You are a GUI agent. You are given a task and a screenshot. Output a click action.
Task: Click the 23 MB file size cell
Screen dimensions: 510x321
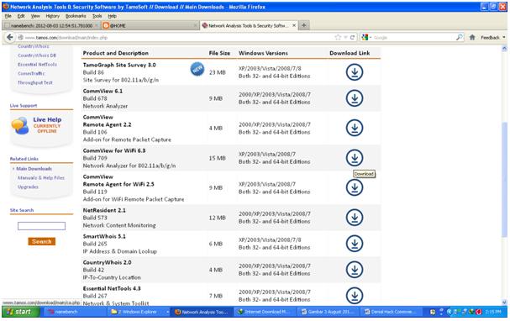pyautogui.click(x=218, y=72)
